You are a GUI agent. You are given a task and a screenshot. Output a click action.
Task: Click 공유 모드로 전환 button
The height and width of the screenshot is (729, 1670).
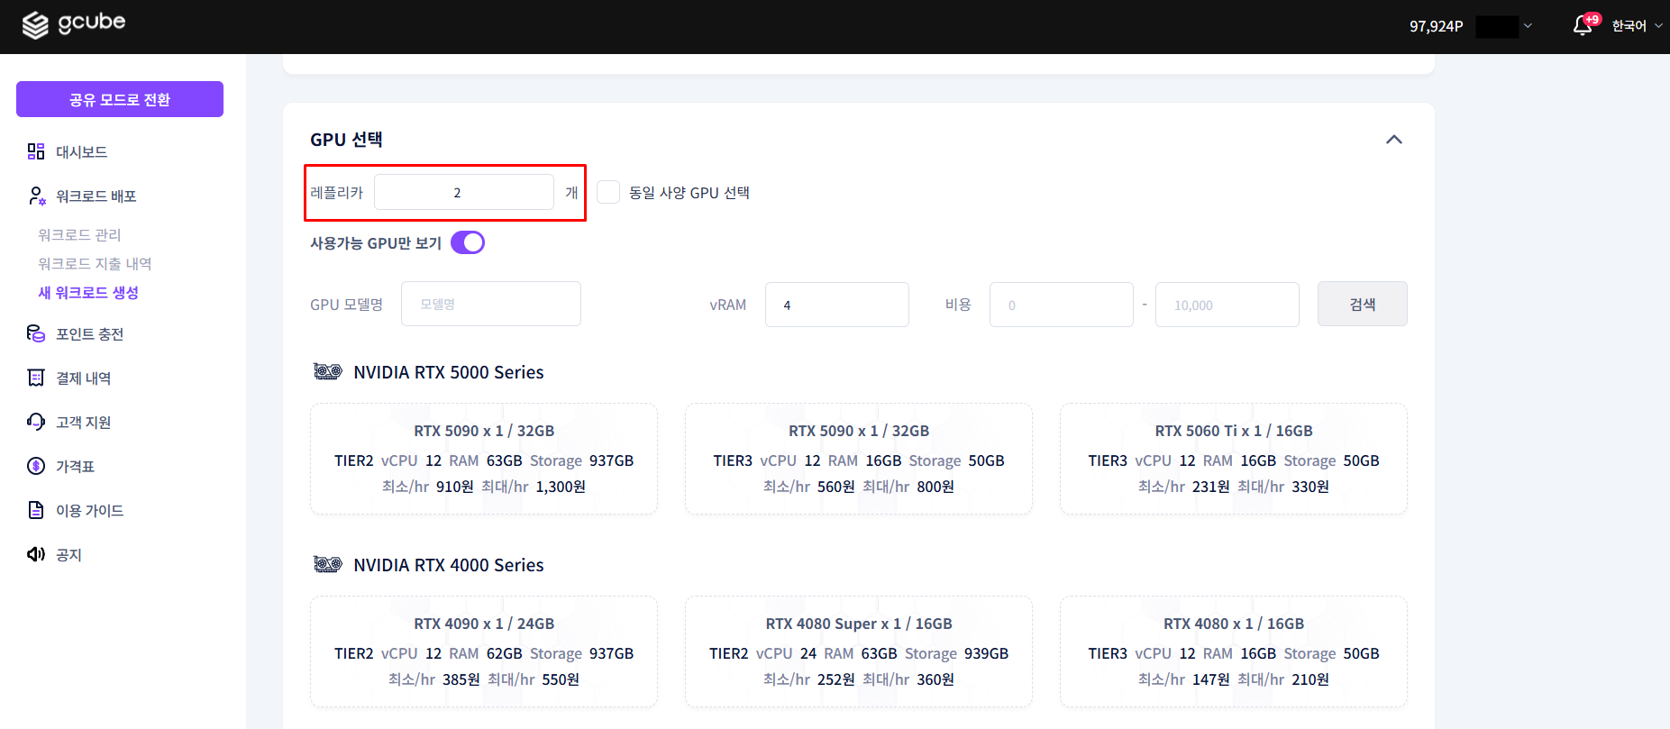point(120,99)
